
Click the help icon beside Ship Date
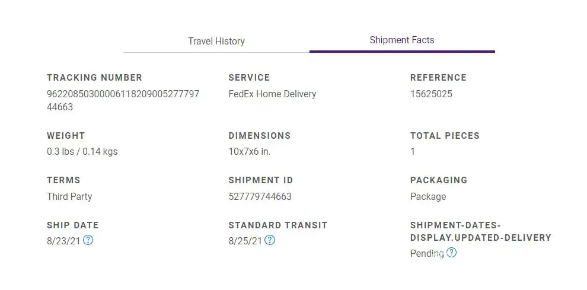[88, 240]
